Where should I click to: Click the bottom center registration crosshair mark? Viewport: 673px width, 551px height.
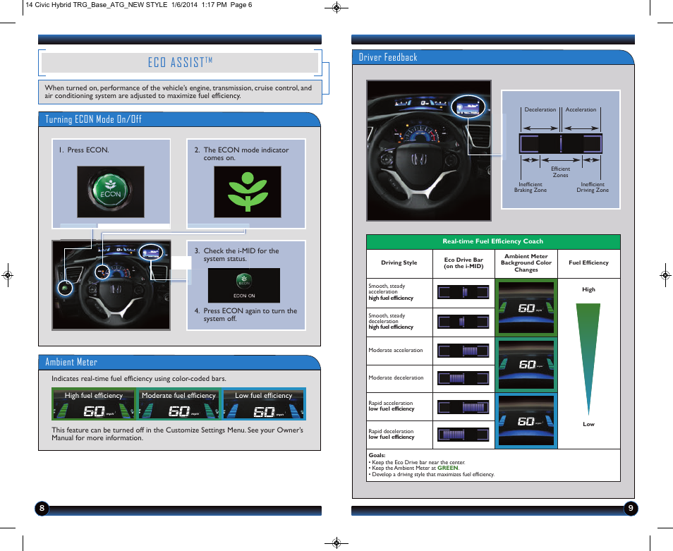click(x=336, y=543)
